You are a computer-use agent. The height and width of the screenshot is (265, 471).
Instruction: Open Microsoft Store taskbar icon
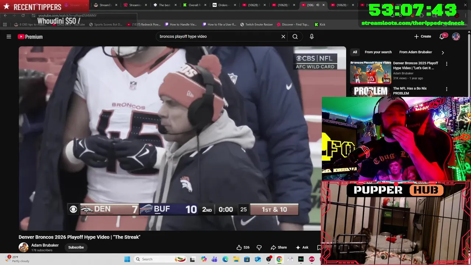[247, 259]
